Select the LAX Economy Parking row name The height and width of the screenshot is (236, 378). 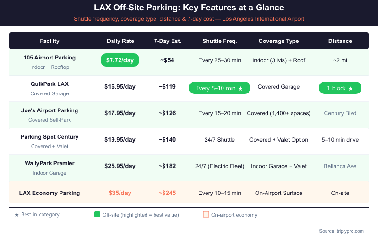tap(50, 193)
